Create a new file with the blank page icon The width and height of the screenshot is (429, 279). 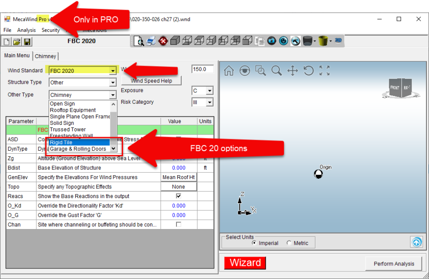click(x=7, y=42)
